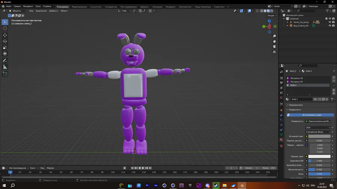The image size is (337, 189).
Task: Hide Temik_the_bunny in viewport
Action: [x=330, y=22]
